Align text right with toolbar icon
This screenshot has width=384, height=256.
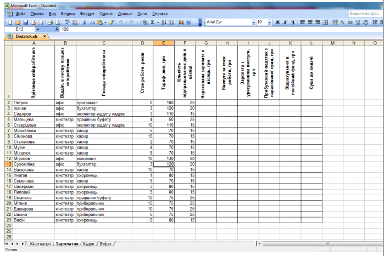click(318, 22)
